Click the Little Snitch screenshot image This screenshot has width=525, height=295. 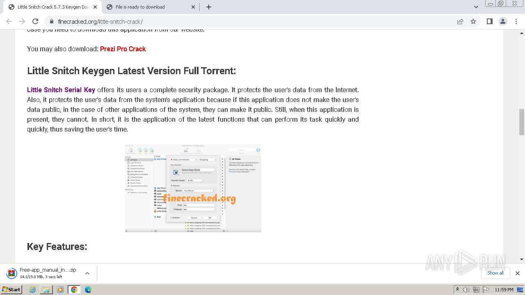point(193,188)
